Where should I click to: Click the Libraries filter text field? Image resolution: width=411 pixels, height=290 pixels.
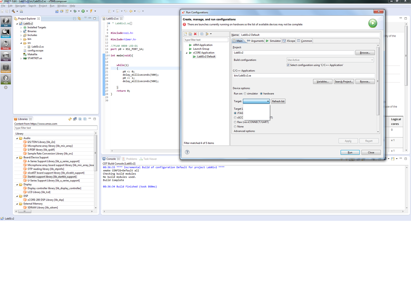tap(56, 128)
